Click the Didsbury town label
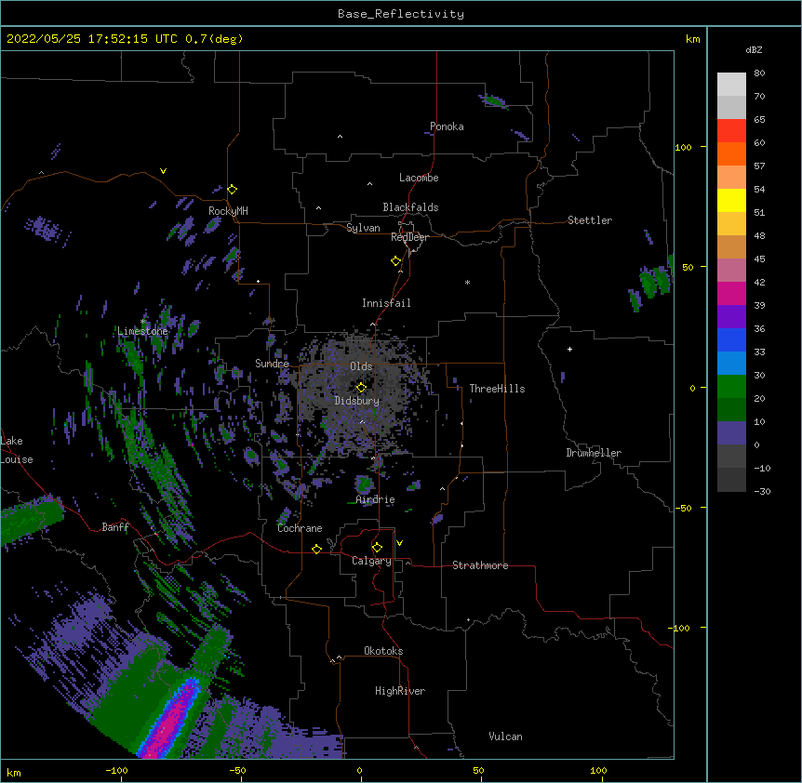The image size is (802, 783). tap(357, 401)
